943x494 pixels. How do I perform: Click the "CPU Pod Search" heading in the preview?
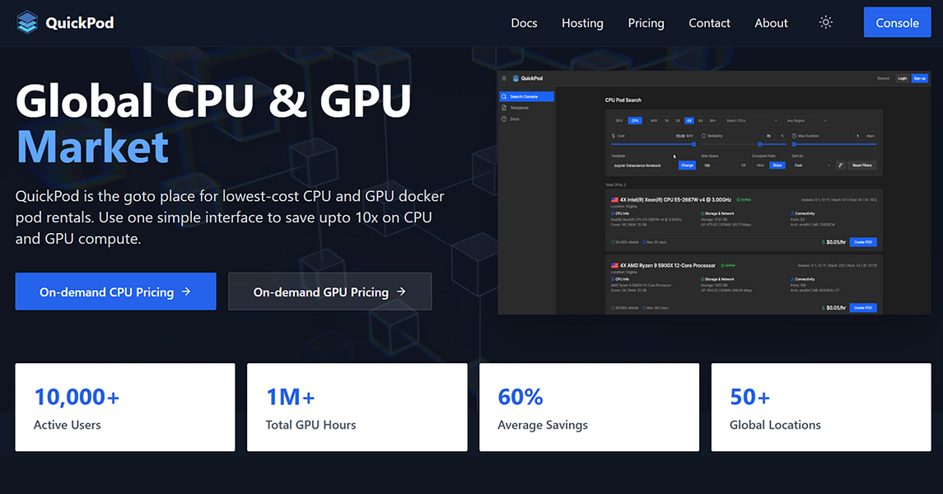(x=623, y=100)
